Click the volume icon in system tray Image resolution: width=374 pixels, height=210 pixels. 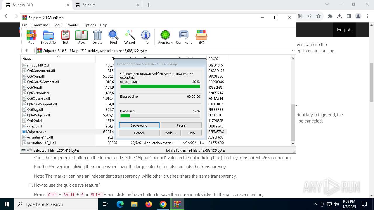click(336, 204)
